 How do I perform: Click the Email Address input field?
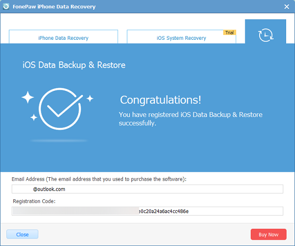[x=147, y=189]
